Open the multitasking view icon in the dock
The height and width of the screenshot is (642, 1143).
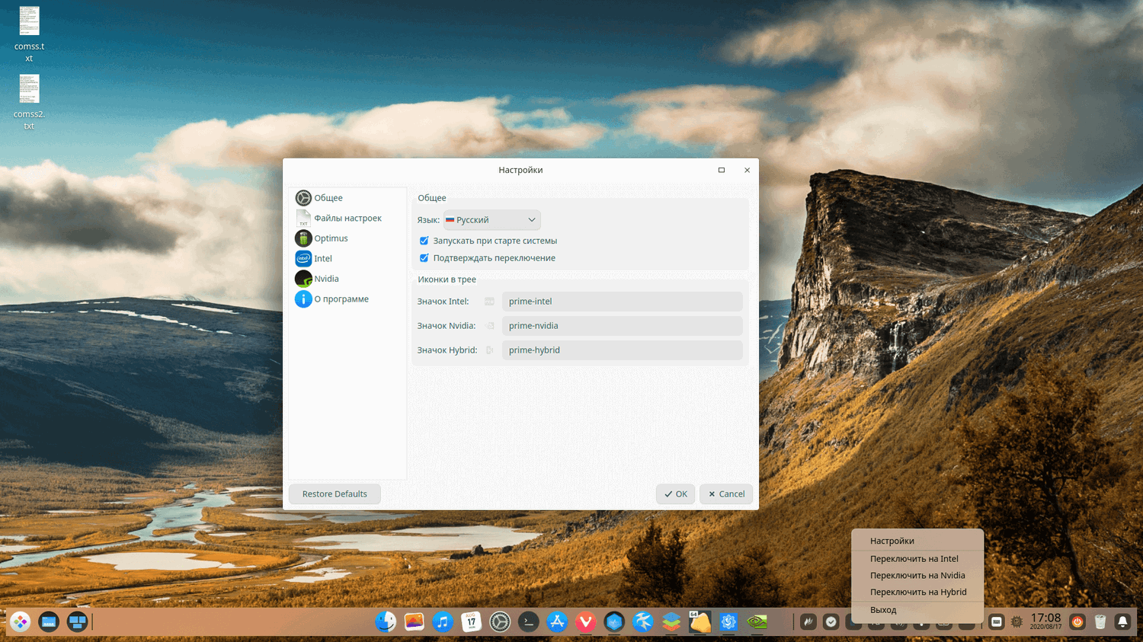coord(77,622)
